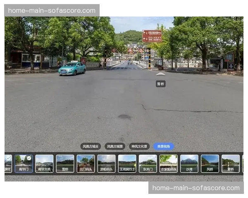Go to the 农家船码头 scene
The width and height of the screenshot is (248, 198).
pos(168,163)
